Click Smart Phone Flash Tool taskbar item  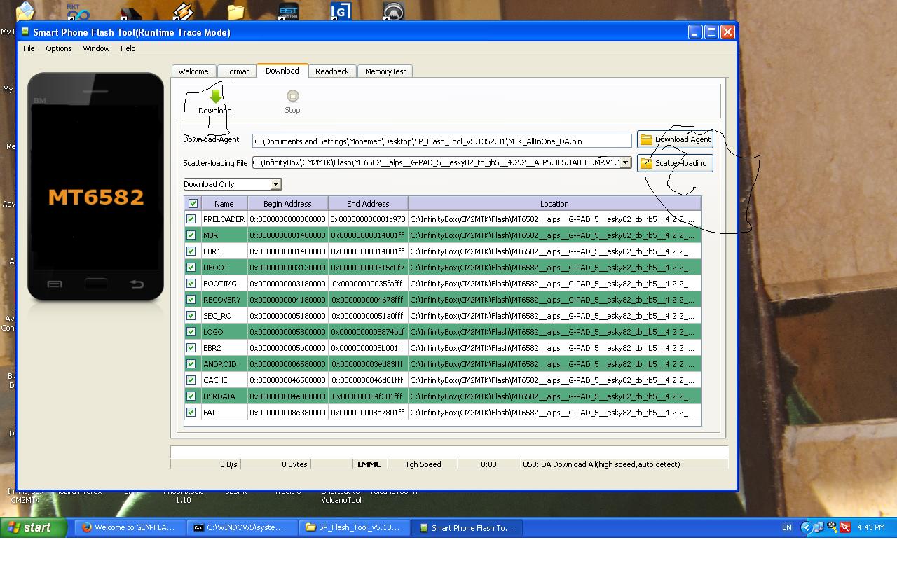coord(467,527)
